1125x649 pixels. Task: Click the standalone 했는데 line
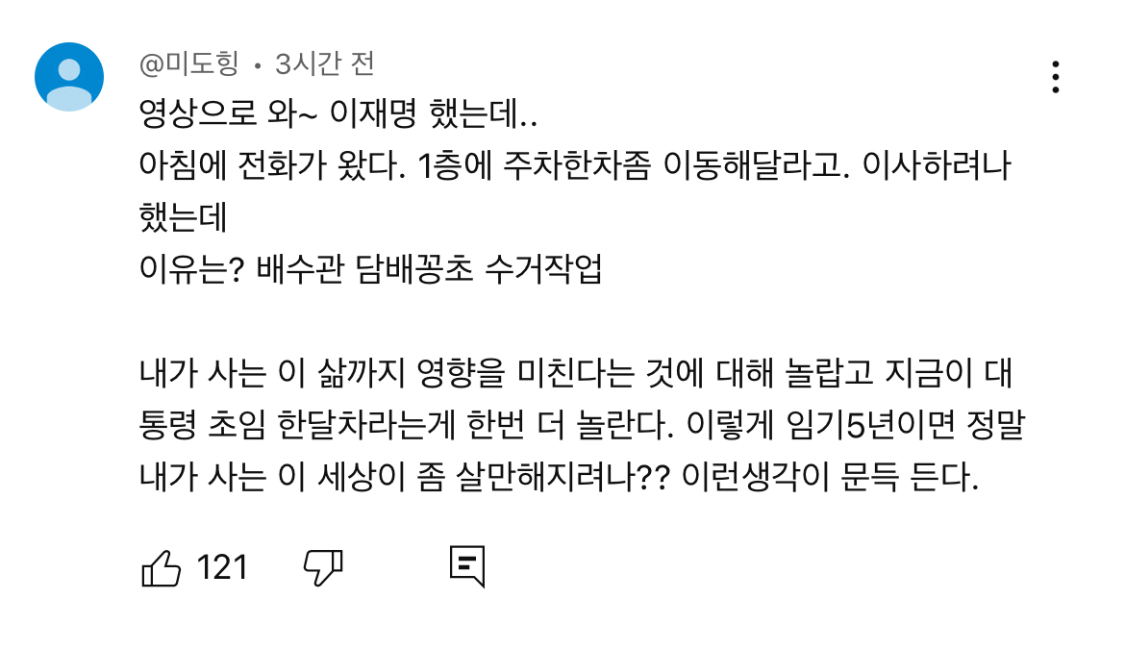point(183,220)
